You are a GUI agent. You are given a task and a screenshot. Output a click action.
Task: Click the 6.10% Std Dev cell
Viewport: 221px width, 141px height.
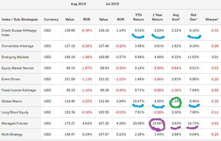(194, 31)
